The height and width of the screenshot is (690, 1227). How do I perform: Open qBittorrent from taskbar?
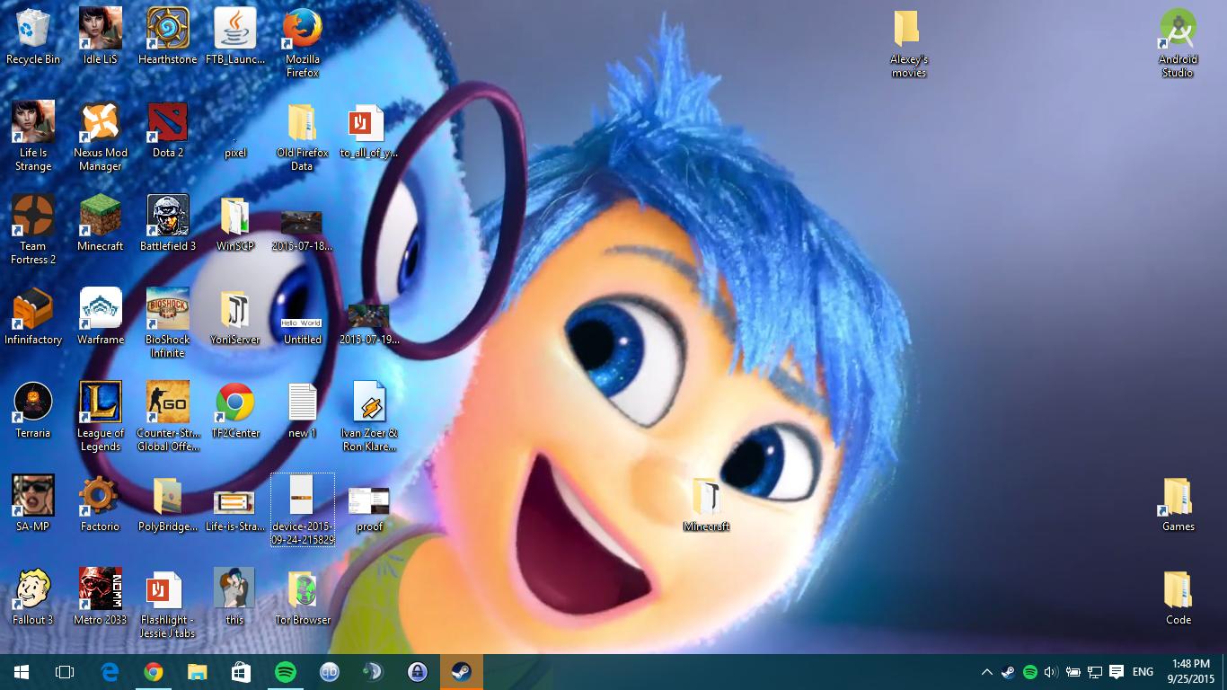(x=330, y=672)
